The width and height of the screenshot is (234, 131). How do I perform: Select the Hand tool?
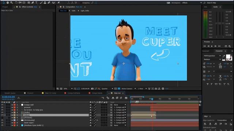tap(8, 3)
